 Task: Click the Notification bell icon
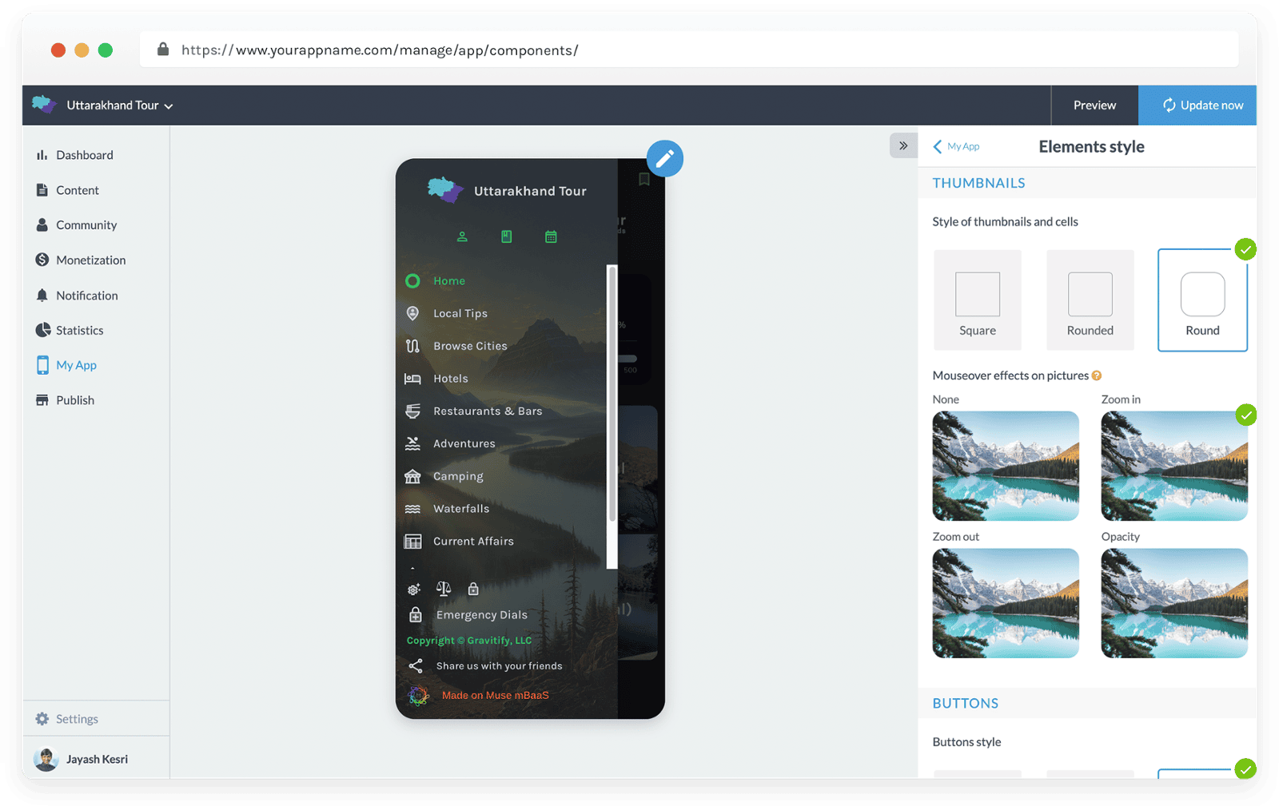click(42, 295)
